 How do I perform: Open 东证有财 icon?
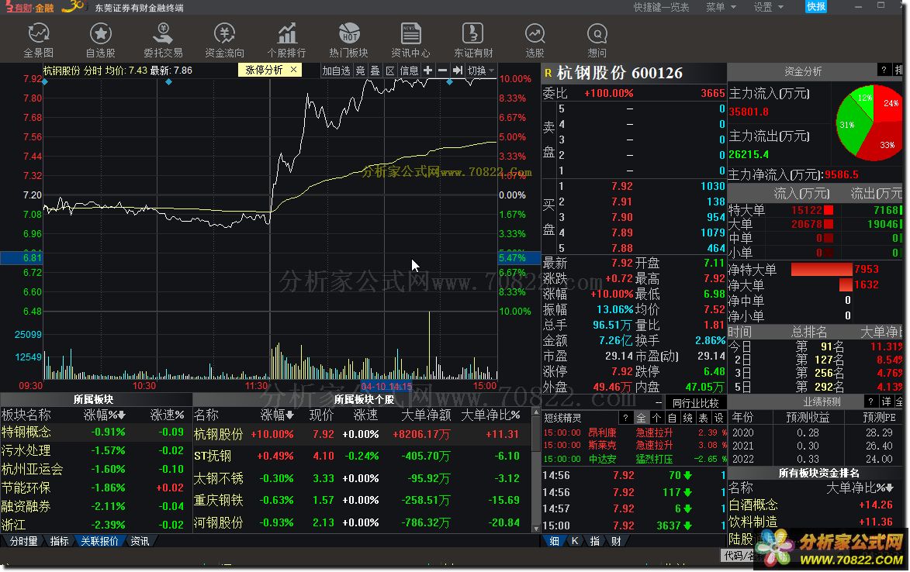473,40
